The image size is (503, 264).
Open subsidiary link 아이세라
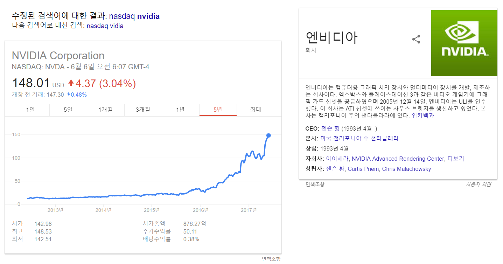coord(337,159)
